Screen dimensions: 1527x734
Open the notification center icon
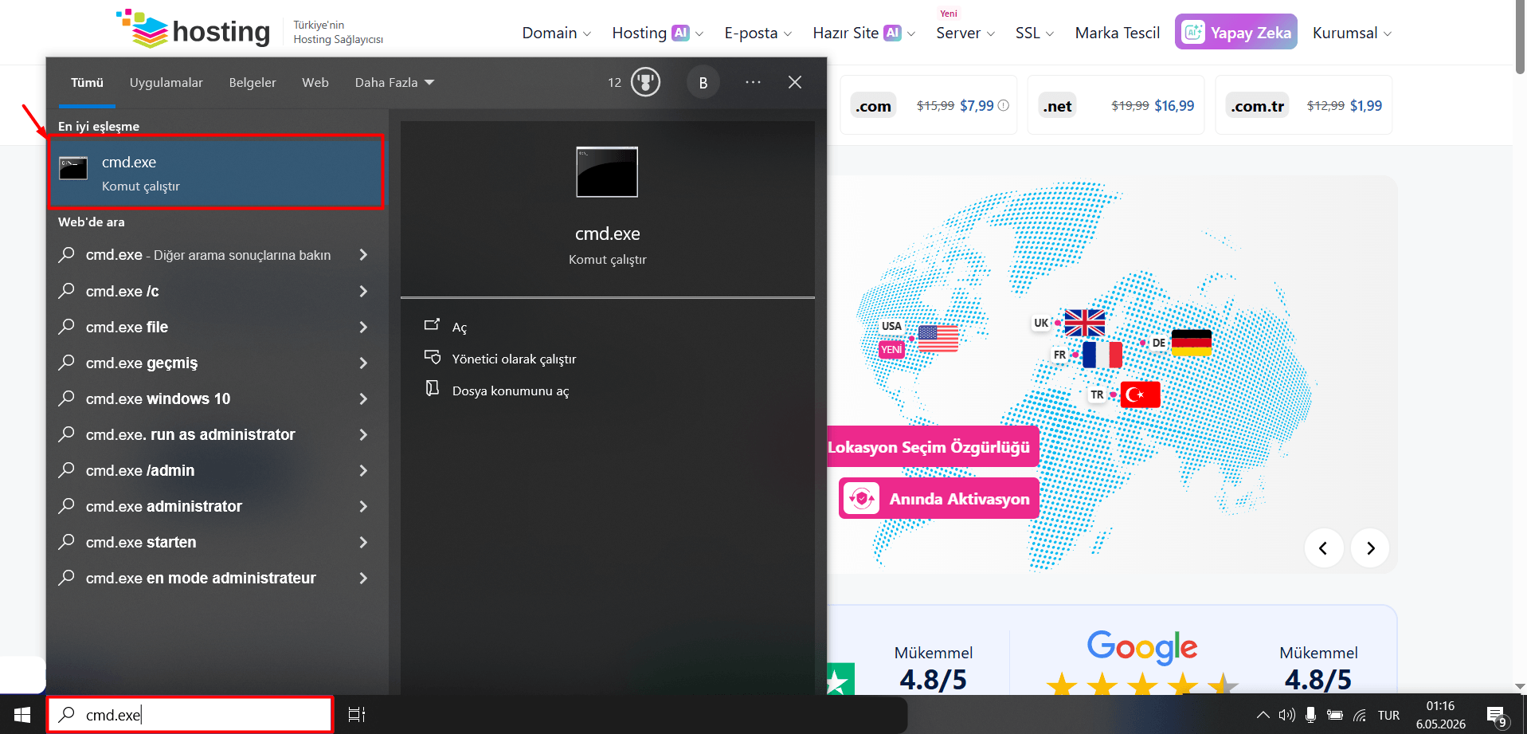1497,716
